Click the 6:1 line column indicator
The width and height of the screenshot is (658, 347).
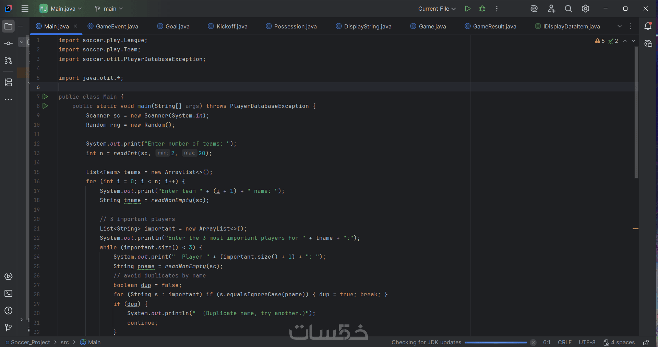pyautogui.click(x=547, y=343)
